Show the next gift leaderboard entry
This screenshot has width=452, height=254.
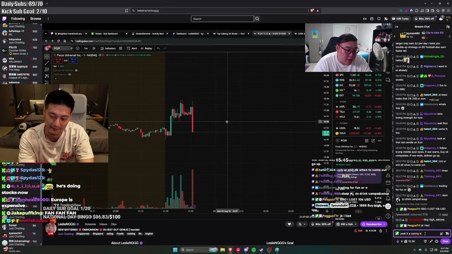click(450, 36)
